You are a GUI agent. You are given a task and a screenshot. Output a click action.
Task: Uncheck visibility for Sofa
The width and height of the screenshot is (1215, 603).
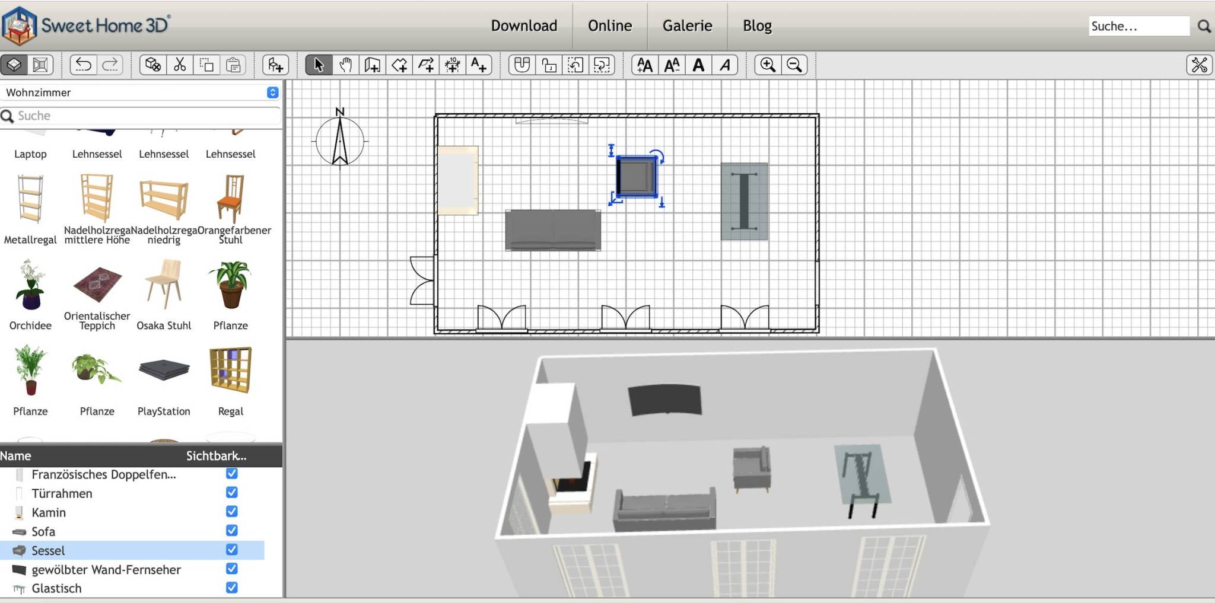point(232,531)
